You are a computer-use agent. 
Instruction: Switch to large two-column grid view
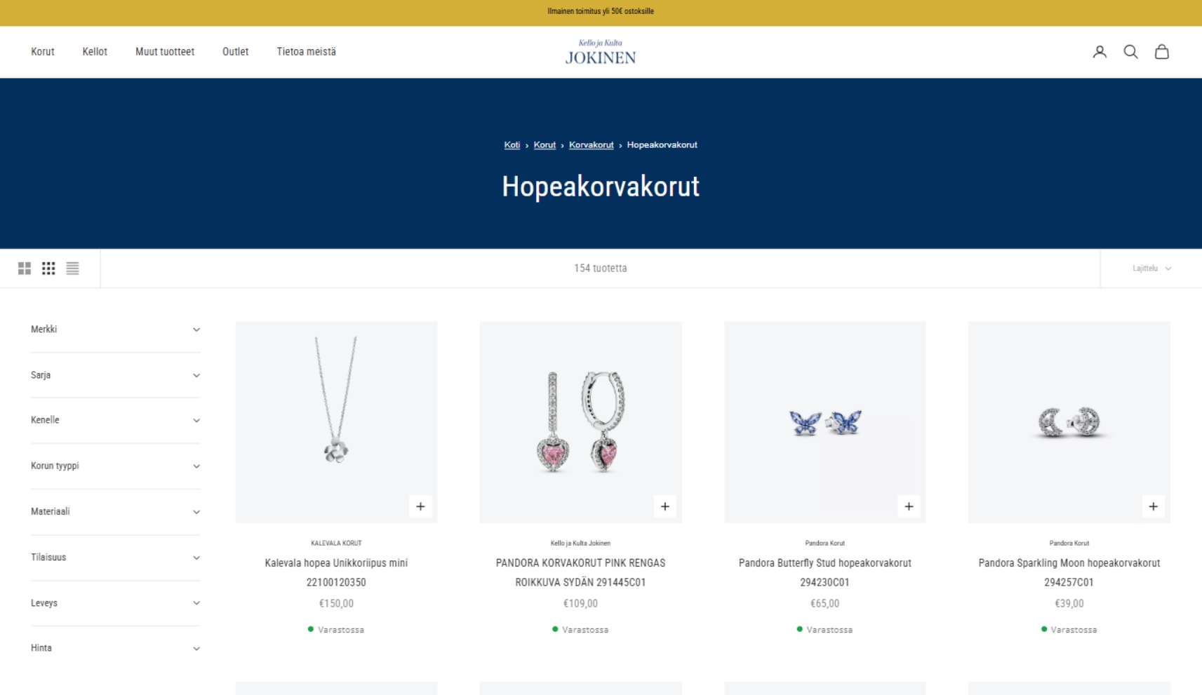25,269
